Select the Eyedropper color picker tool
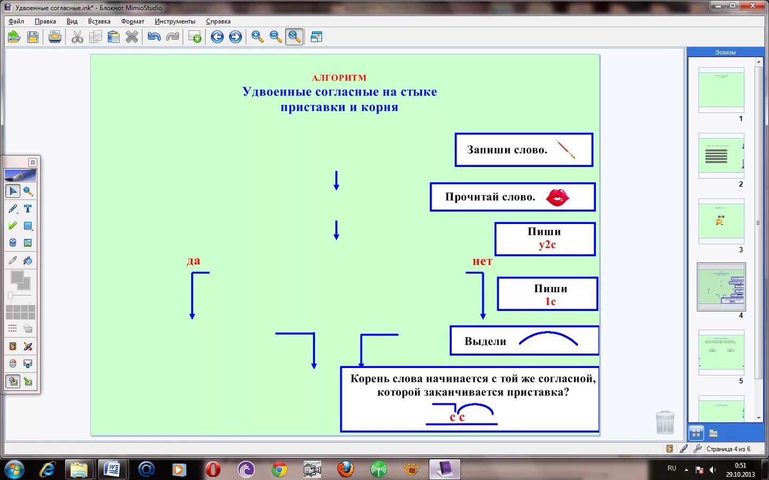769x480 pixels. coord(13,260)
